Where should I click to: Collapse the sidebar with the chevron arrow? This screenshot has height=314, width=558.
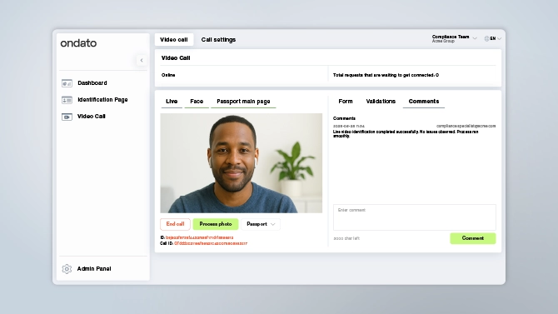pos(142,60)
